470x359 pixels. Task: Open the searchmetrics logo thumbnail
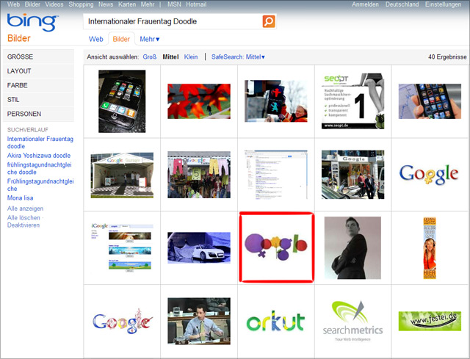point(352,322)
